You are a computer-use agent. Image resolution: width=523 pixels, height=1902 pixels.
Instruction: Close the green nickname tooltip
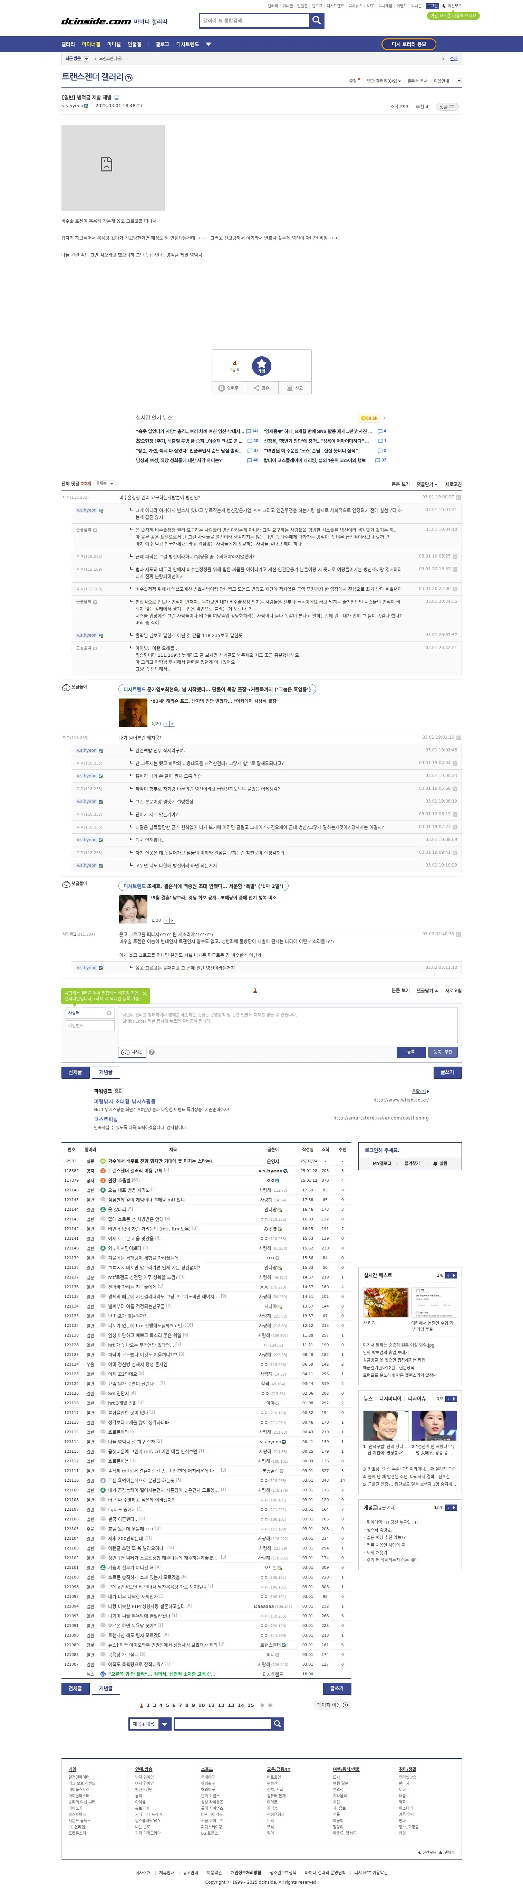[145, 993]
